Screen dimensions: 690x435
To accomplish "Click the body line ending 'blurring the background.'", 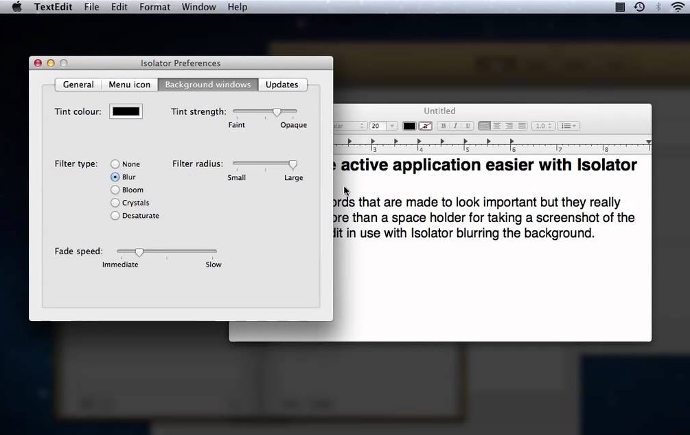I will (463, 233).
